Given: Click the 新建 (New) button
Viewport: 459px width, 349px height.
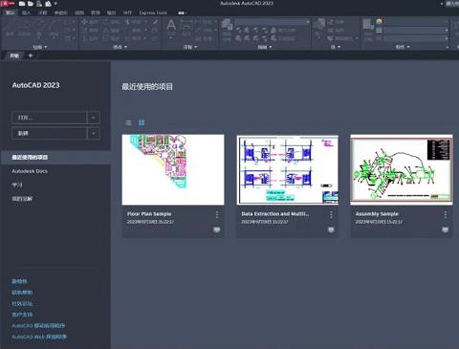Looking at the screenshot, I should 49,133.
